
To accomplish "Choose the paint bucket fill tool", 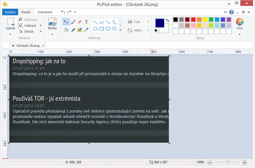I will 66,30.
